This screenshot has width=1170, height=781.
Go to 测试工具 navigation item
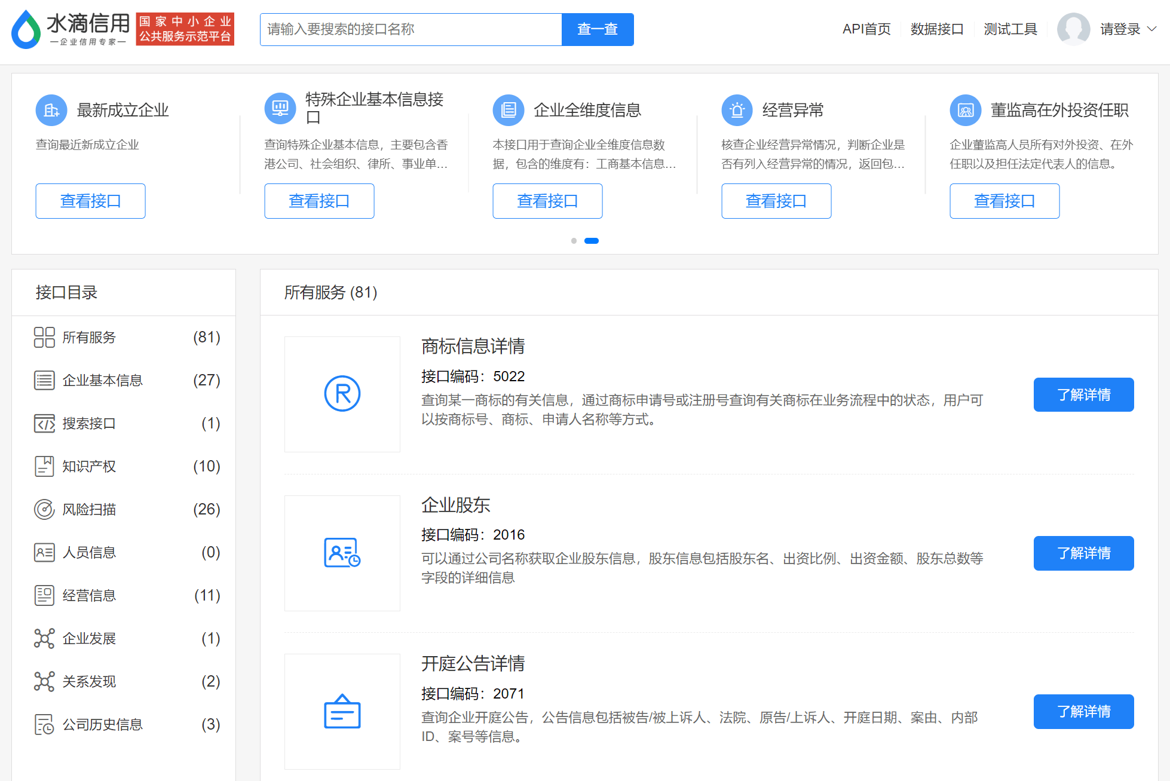pos(1010,29)
